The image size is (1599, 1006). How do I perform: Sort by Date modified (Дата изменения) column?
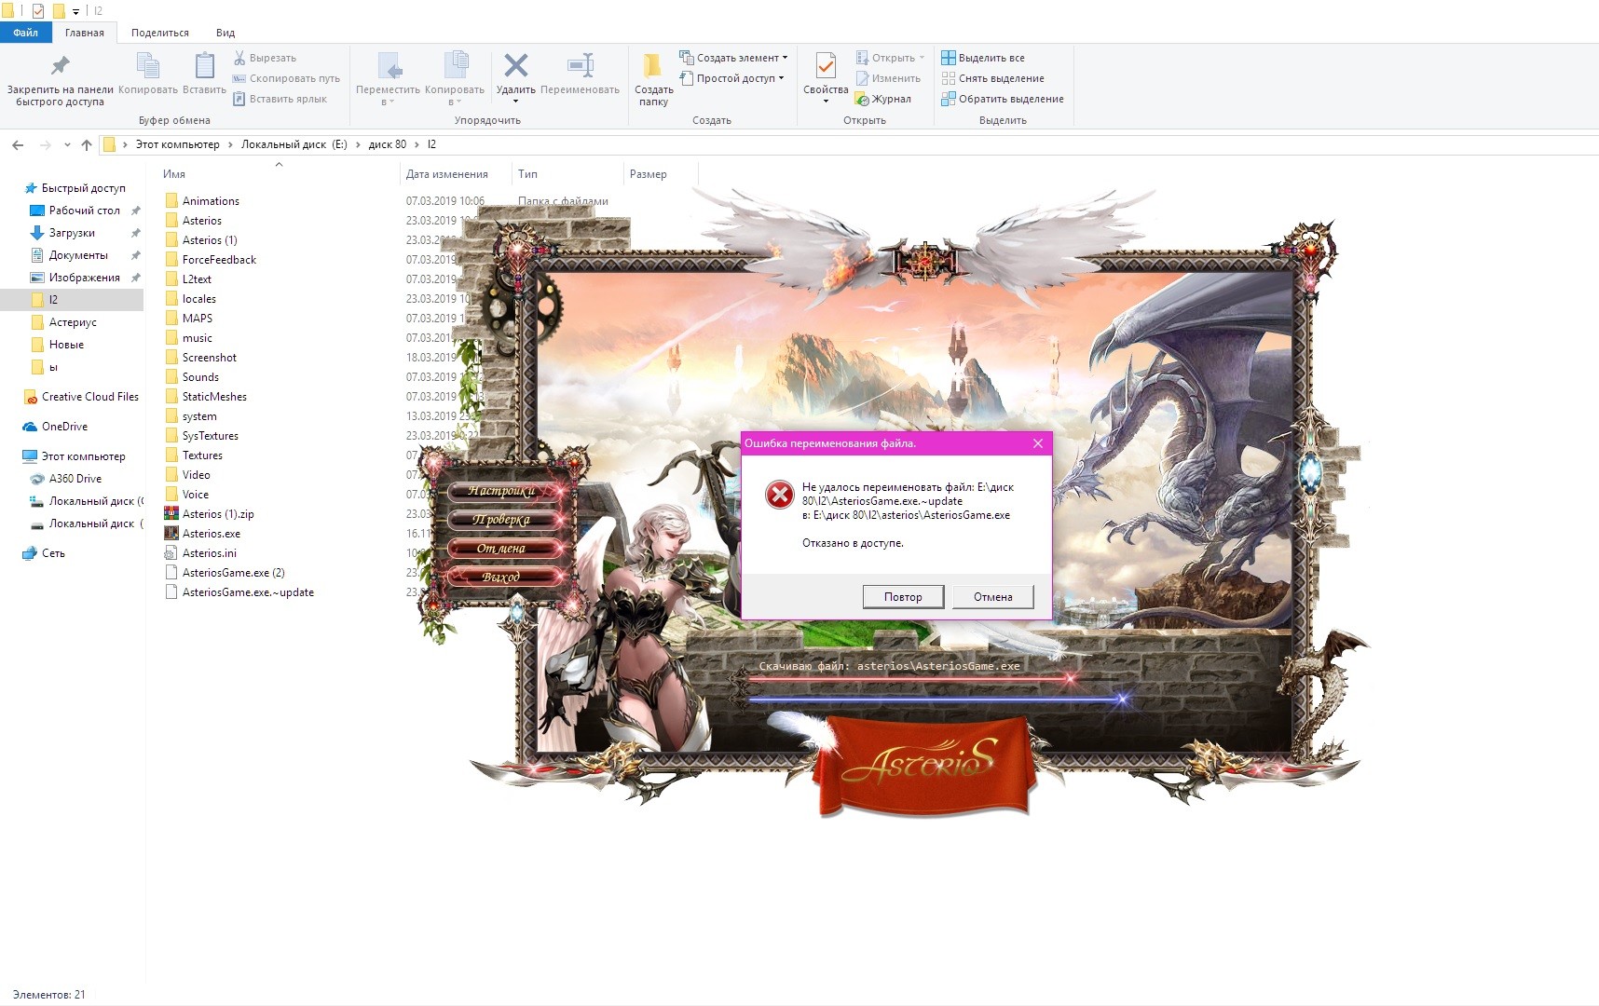[x=447, y=174]
